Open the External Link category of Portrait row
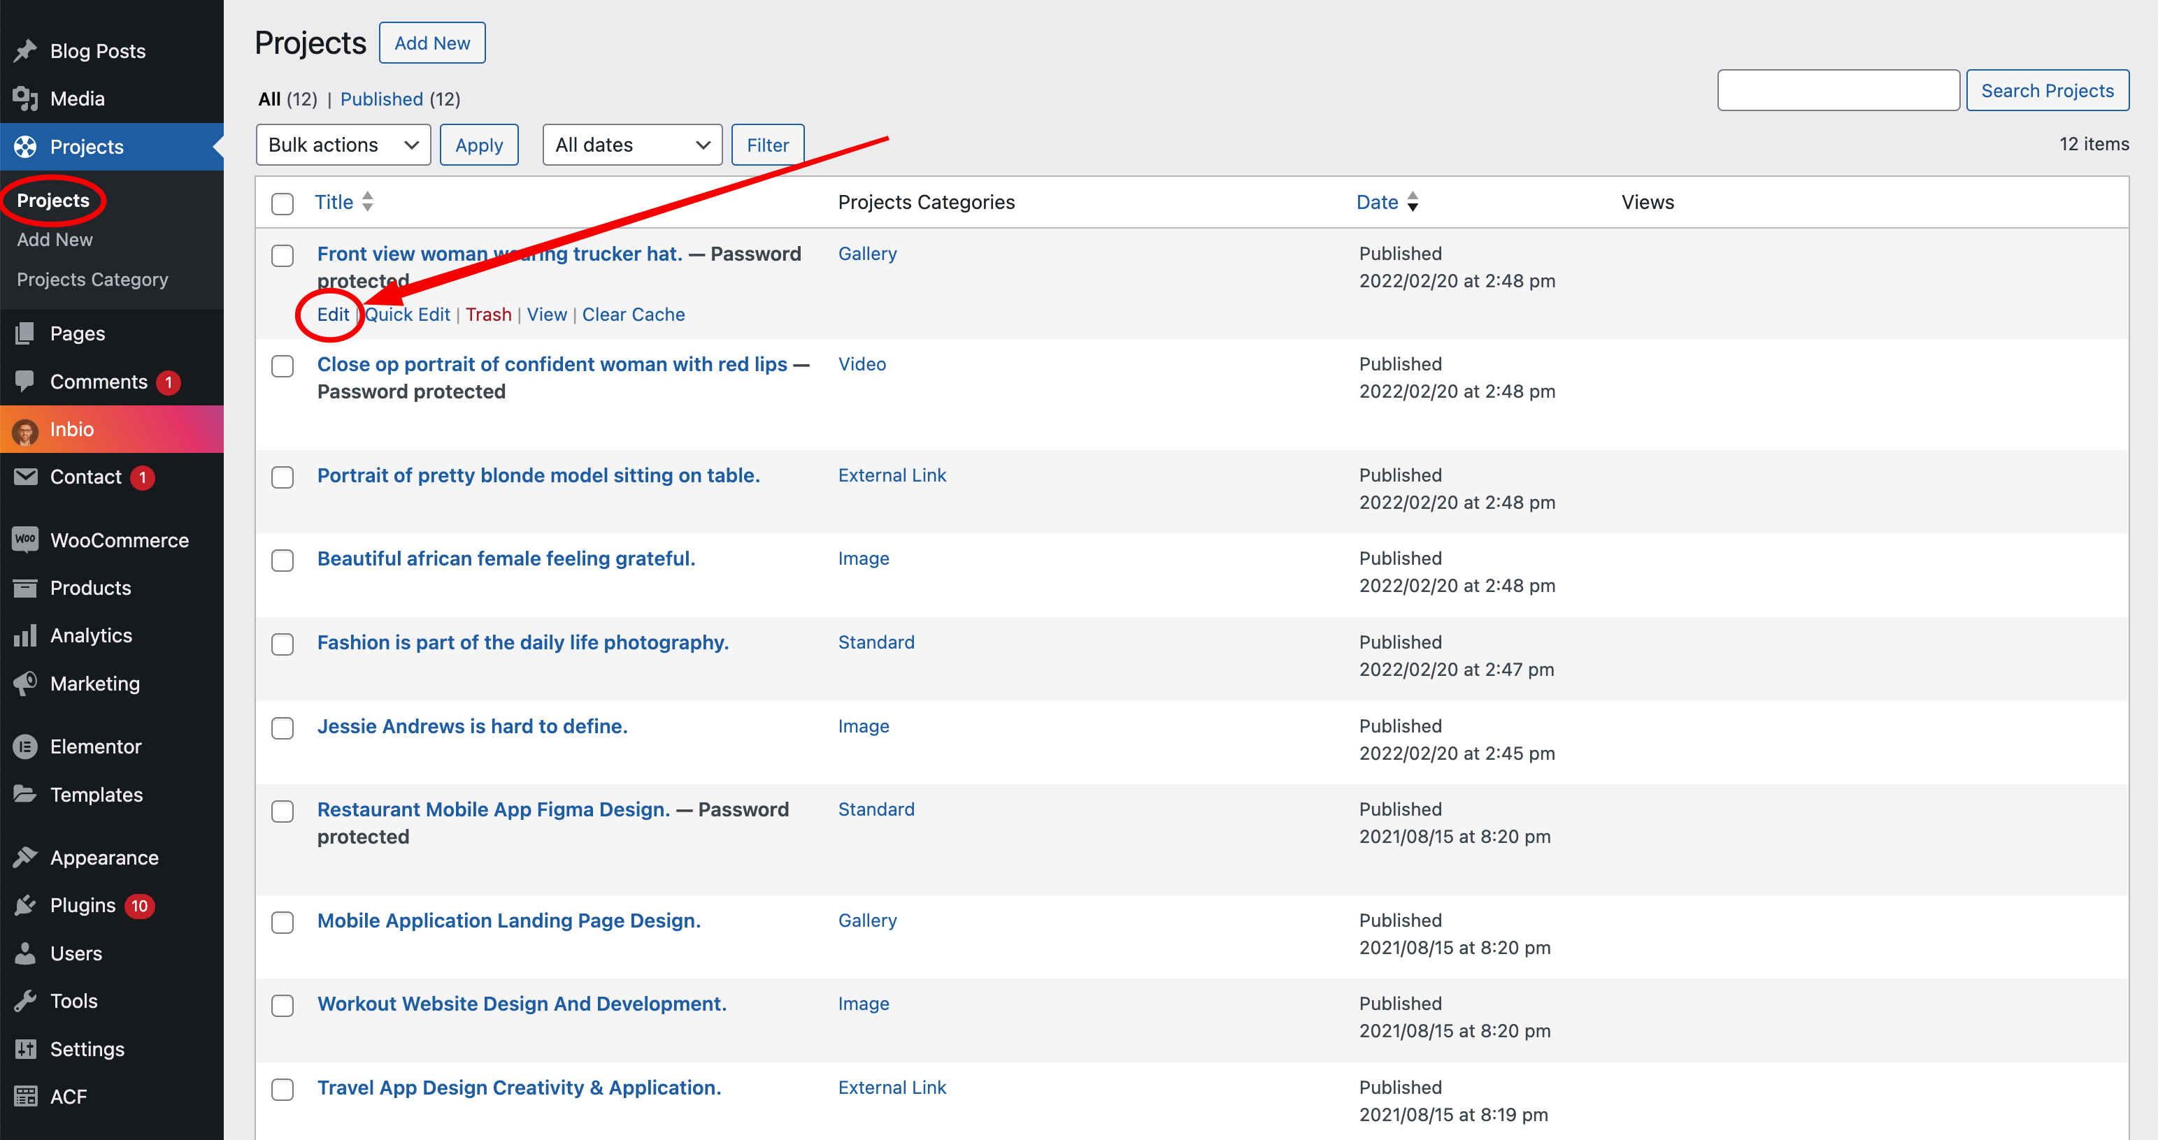Image resolution: width=2158 pixels, height=1140 pixels. pyautogui.click(x=892, y=475)
